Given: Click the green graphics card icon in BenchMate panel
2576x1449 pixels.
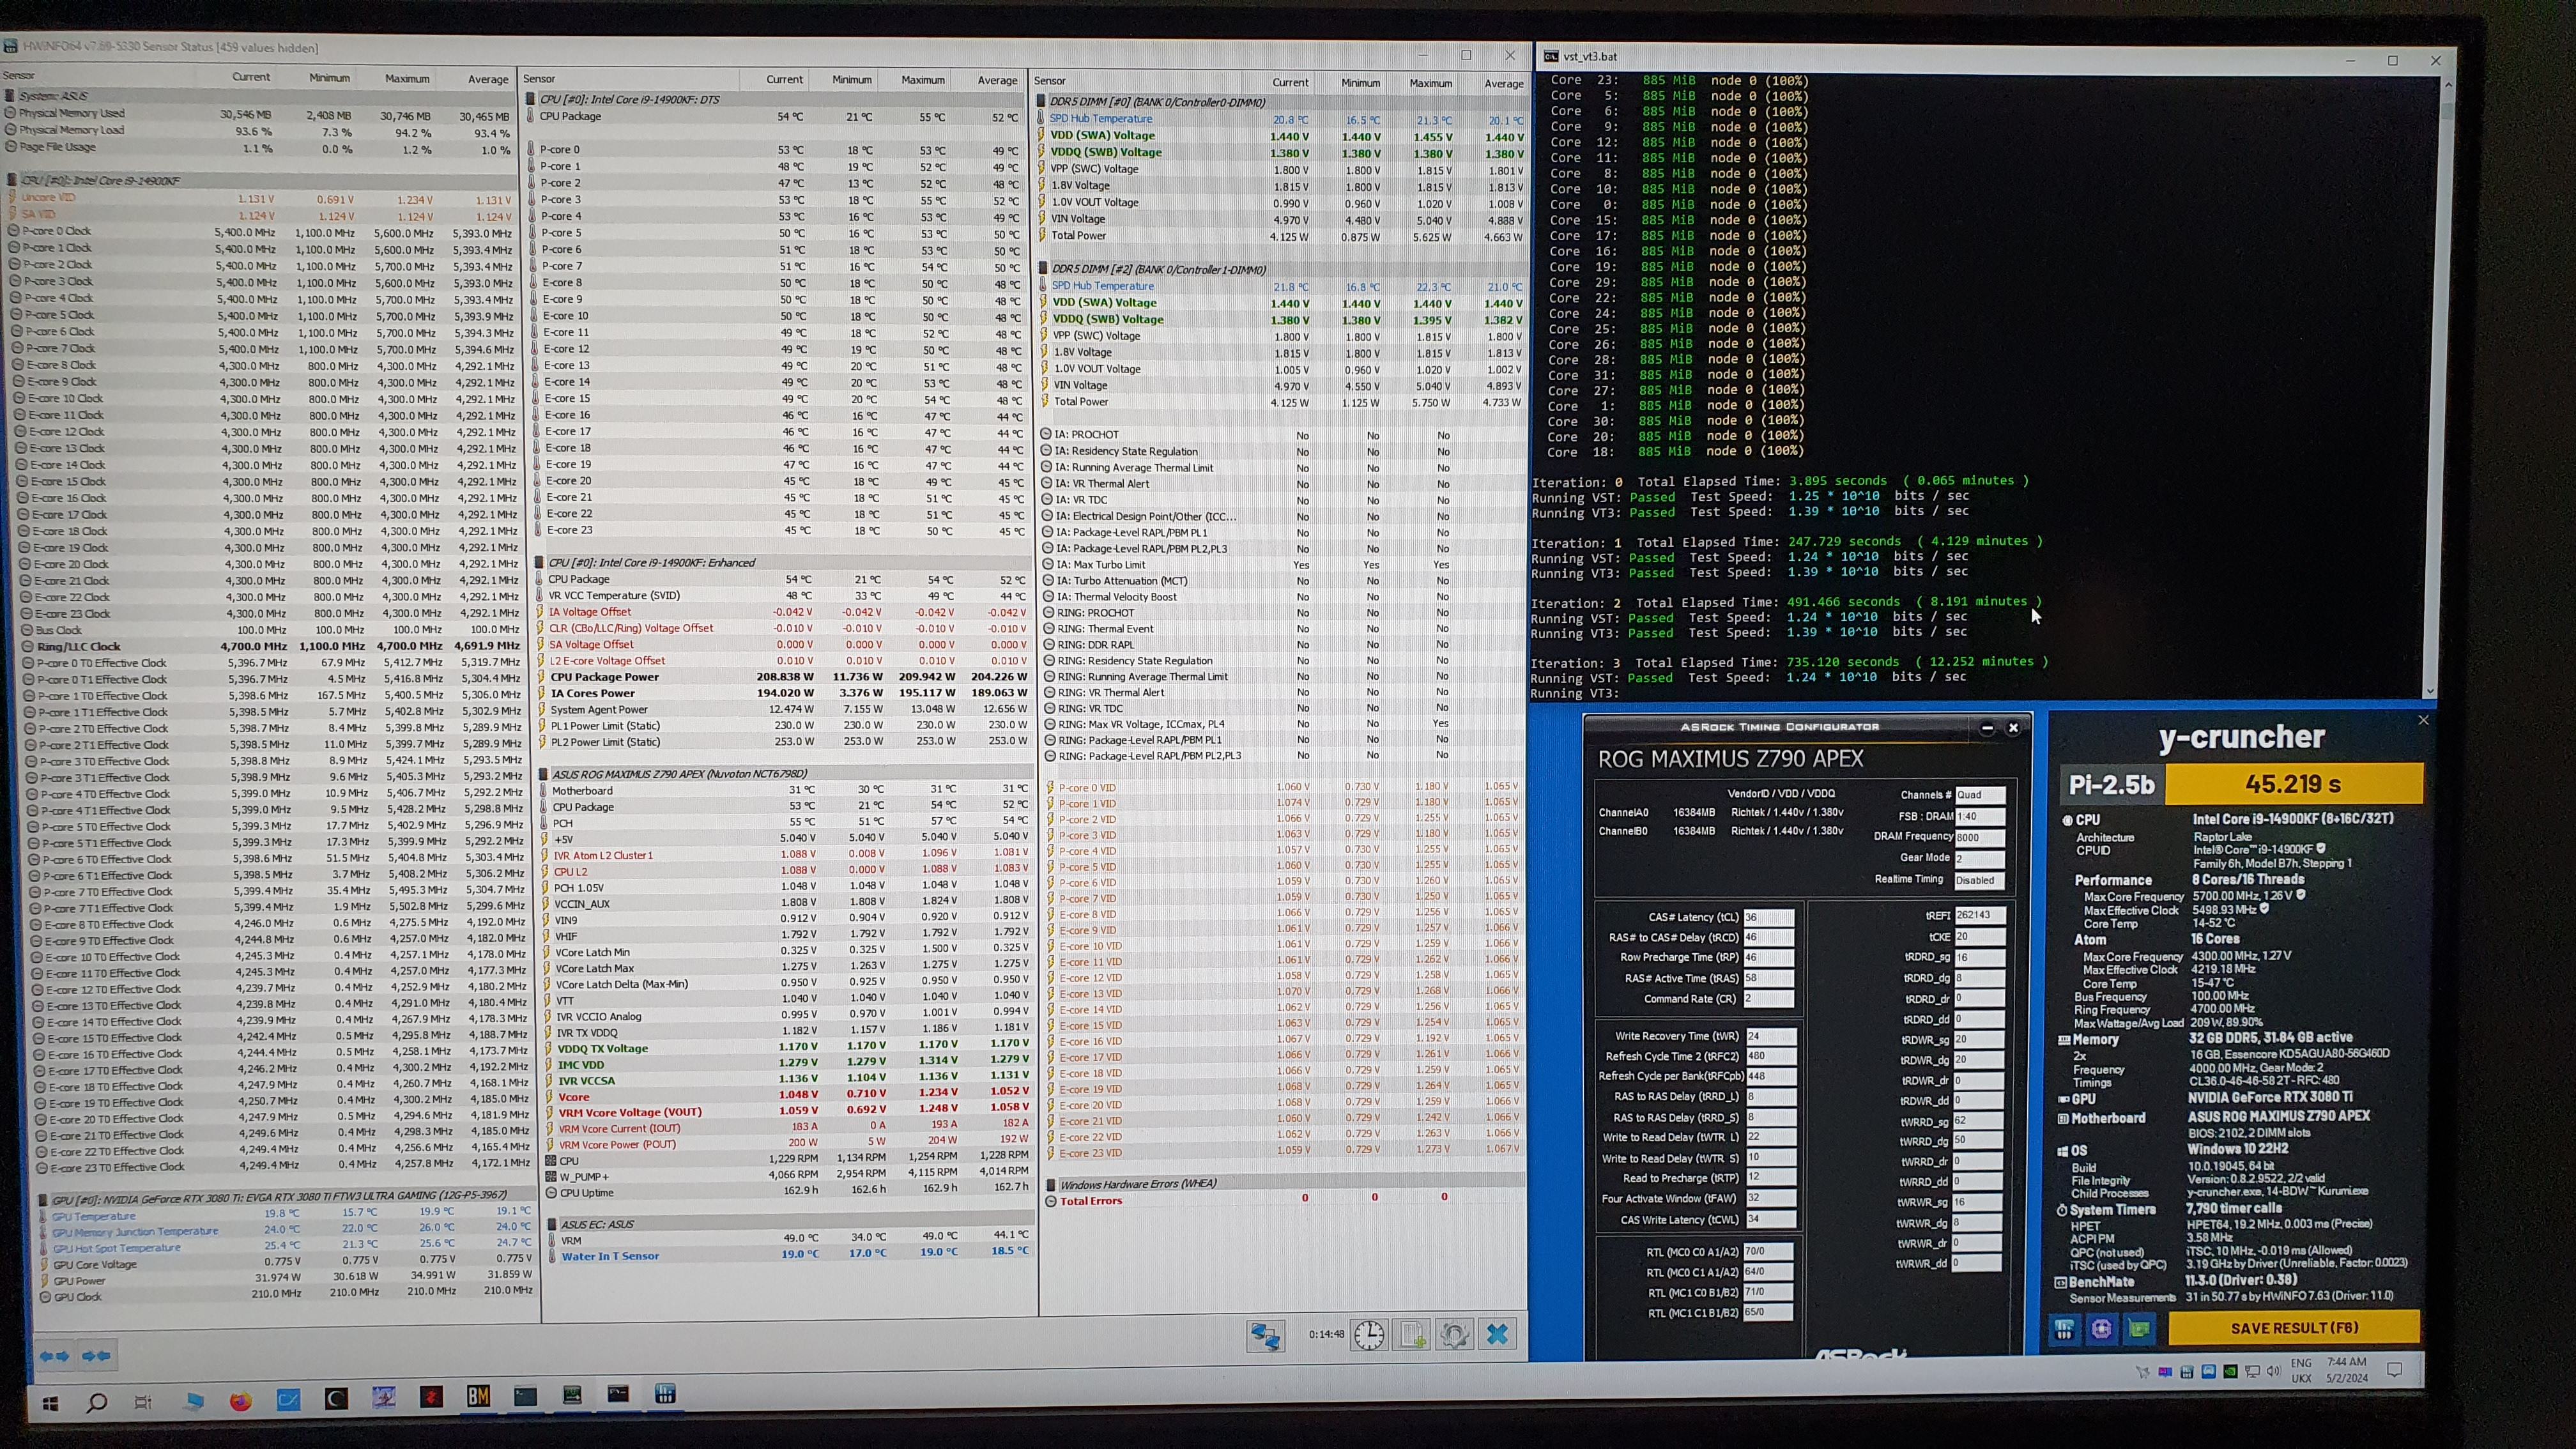Looking at the screenshot, I should tap(2139, 1329).
